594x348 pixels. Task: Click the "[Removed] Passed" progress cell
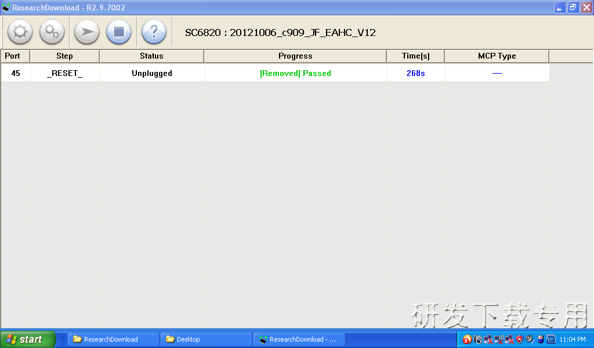pos(295,74)
